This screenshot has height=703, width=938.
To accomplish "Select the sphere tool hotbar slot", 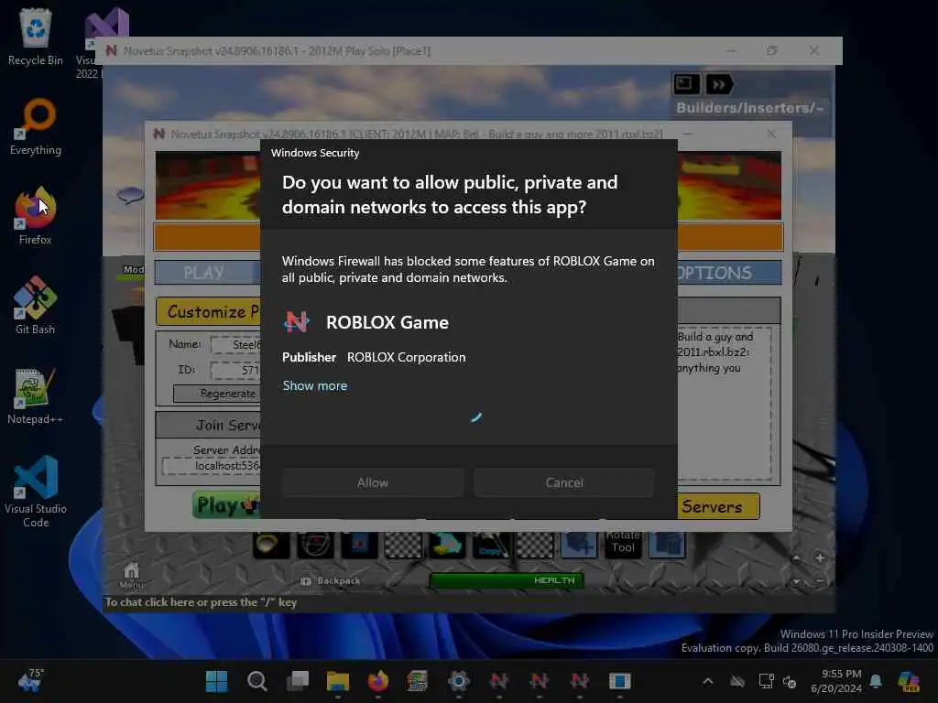I will coord(315,544).
